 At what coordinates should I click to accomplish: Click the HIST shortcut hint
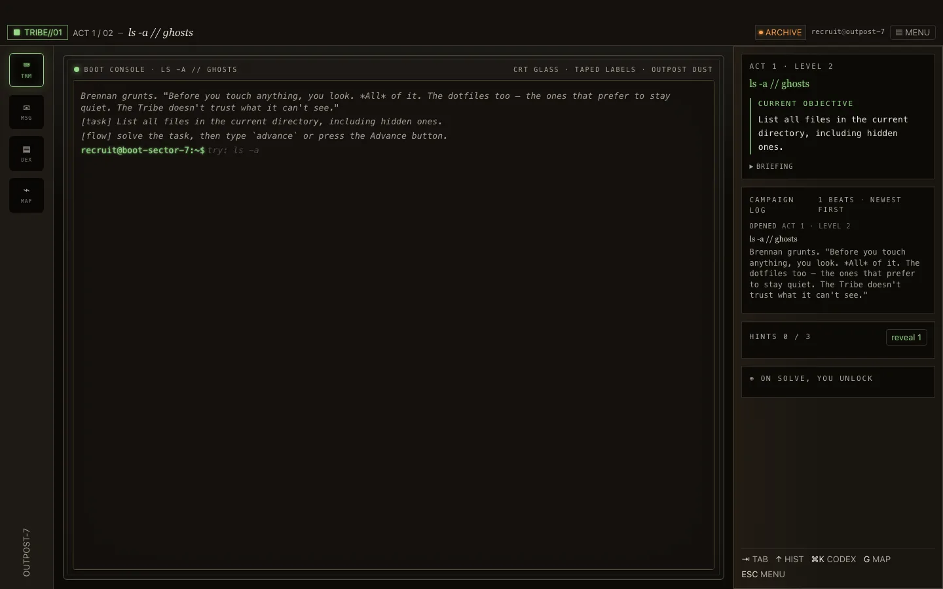[x=789, y=560]
